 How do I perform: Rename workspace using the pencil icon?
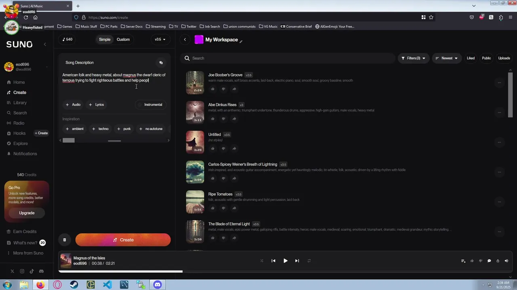[x=241, y=41]
